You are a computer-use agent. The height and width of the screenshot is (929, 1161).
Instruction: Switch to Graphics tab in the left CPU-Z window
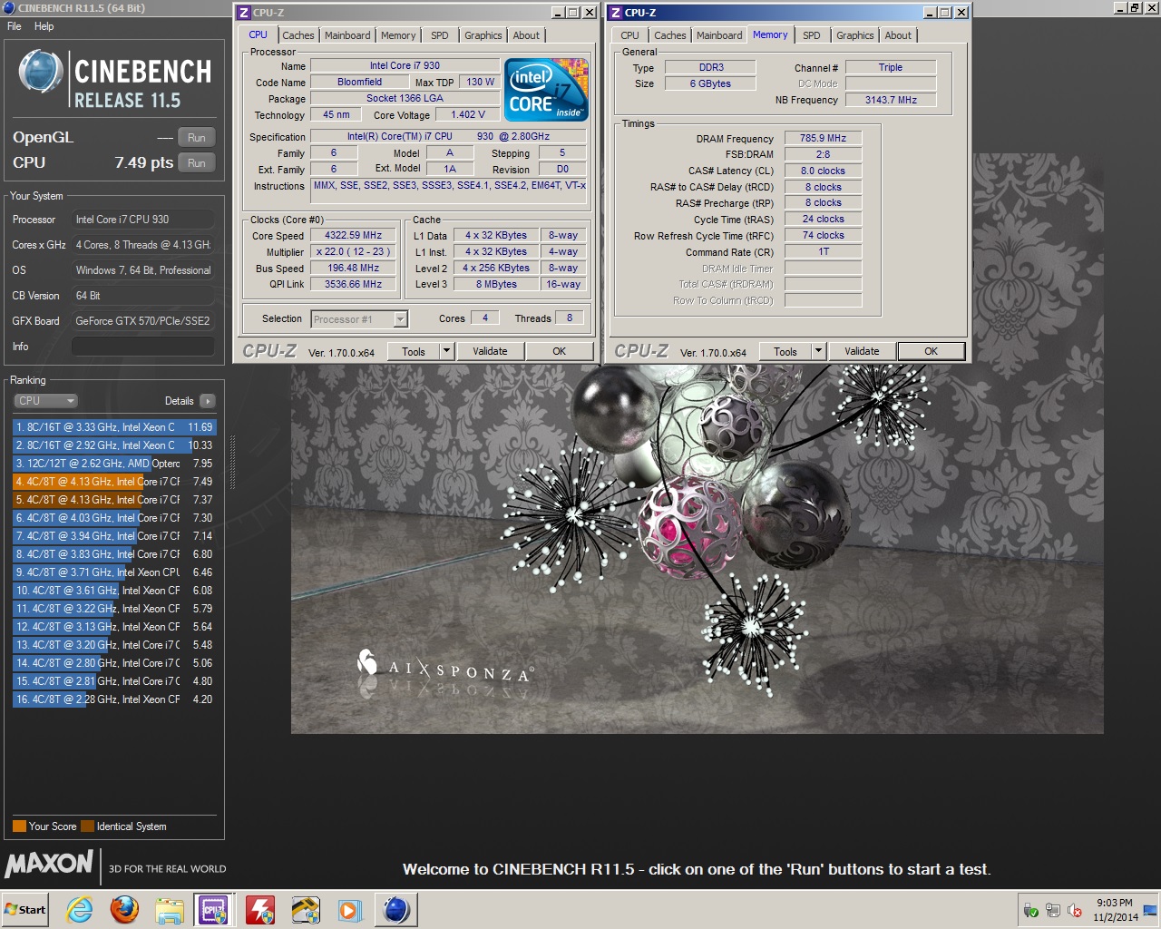coord(483,35)
